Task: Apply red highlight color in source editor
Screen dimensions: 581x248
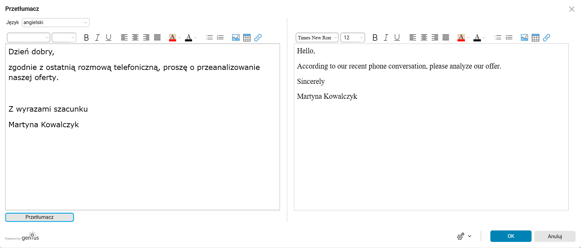Action: click(172, 38)
